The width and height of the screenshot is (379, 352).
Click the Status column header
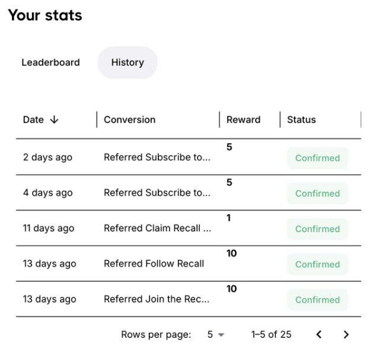click(x=301, y=119)
